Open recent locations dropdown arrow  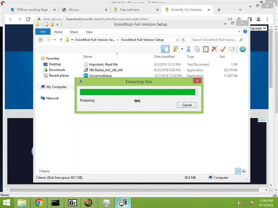(55, 40)
